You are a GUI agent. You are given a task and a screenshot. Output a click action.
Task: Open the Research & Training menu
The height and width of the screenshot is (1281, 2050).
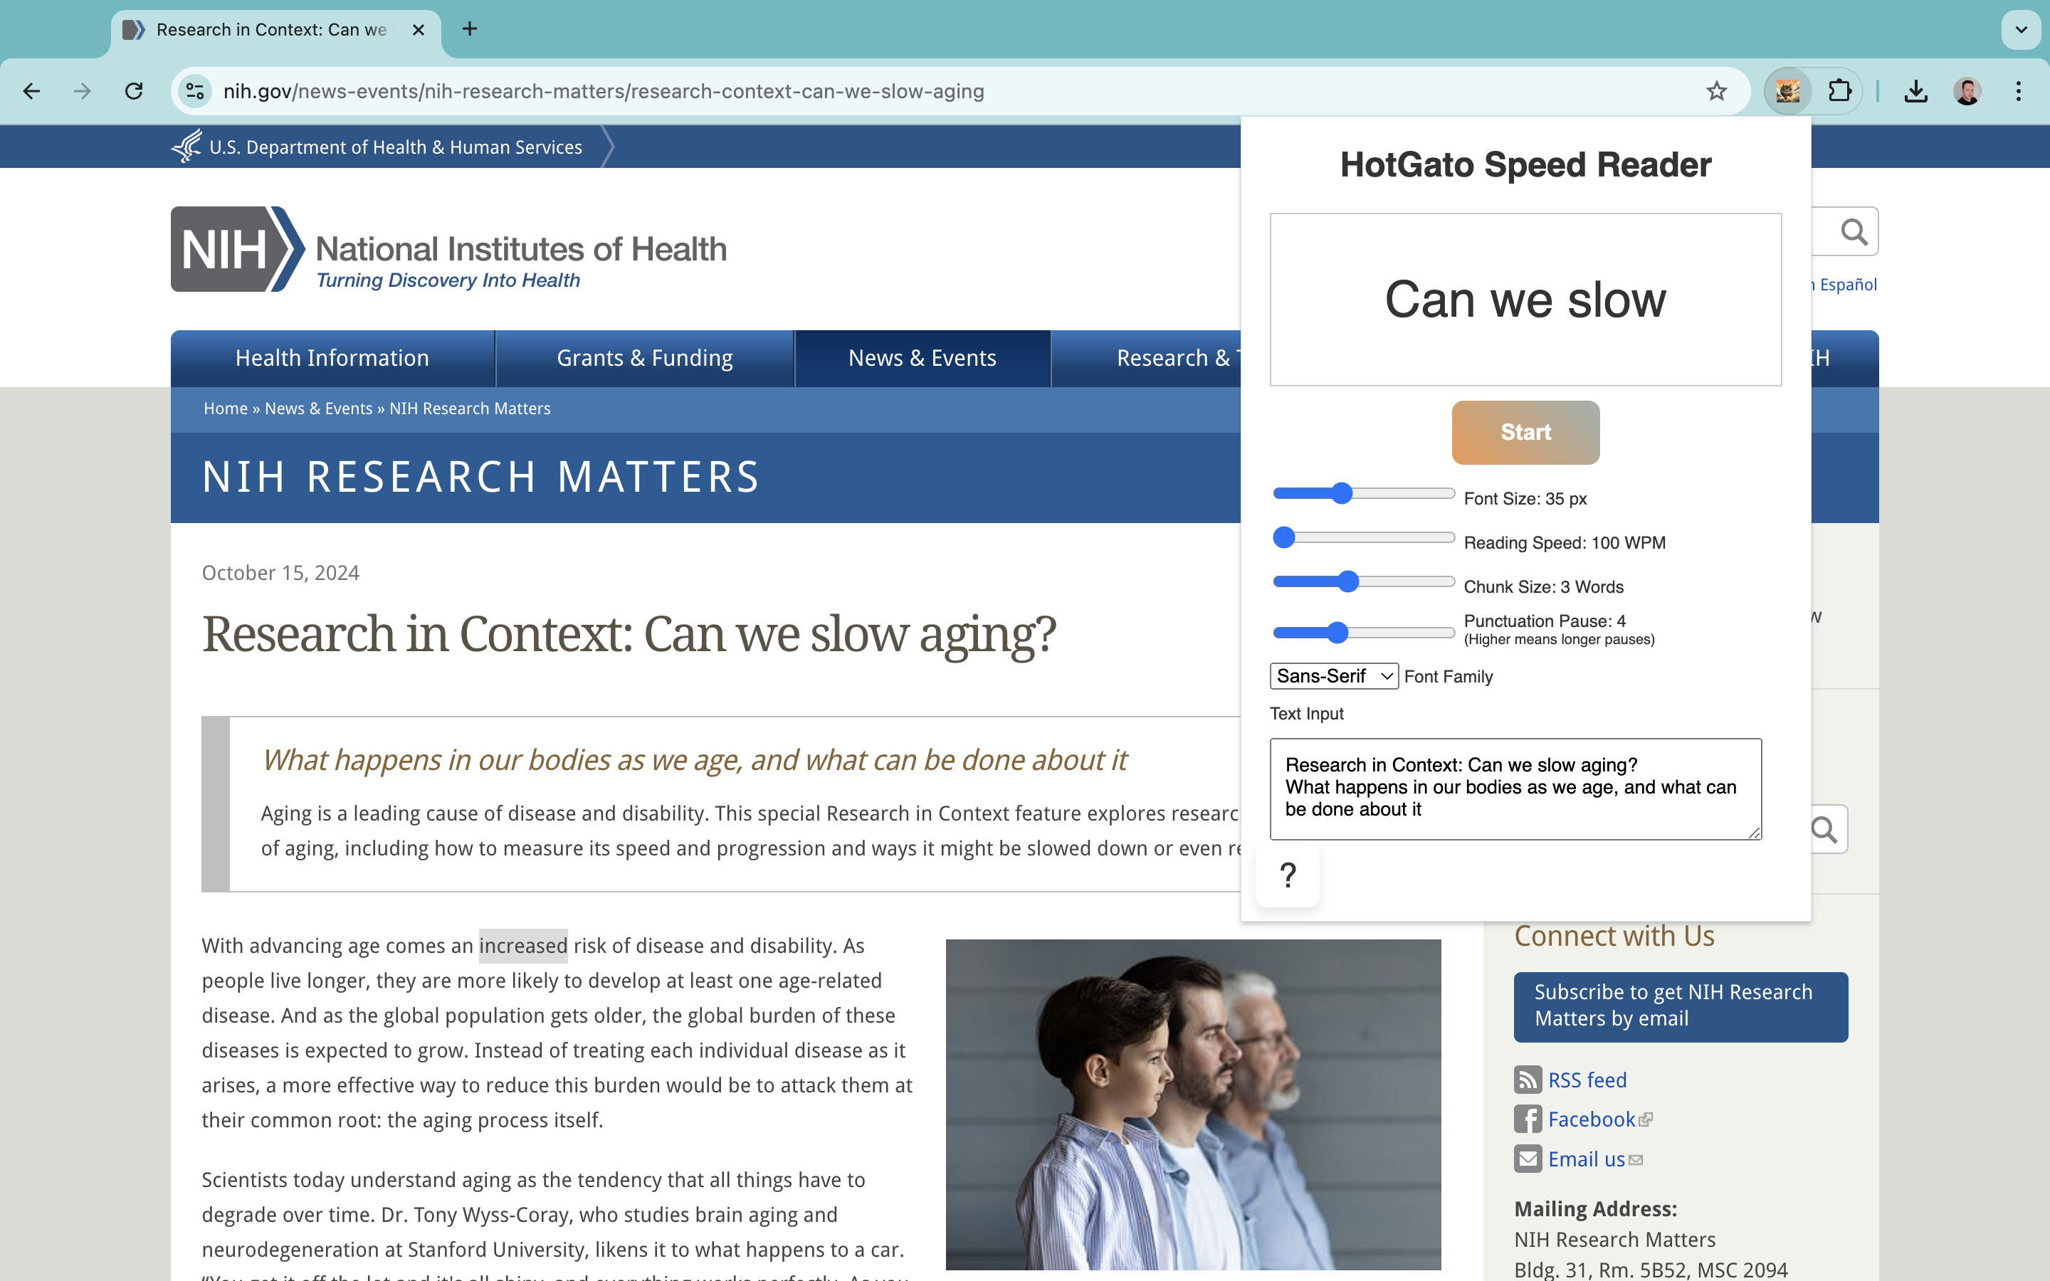click(1147, 359)
